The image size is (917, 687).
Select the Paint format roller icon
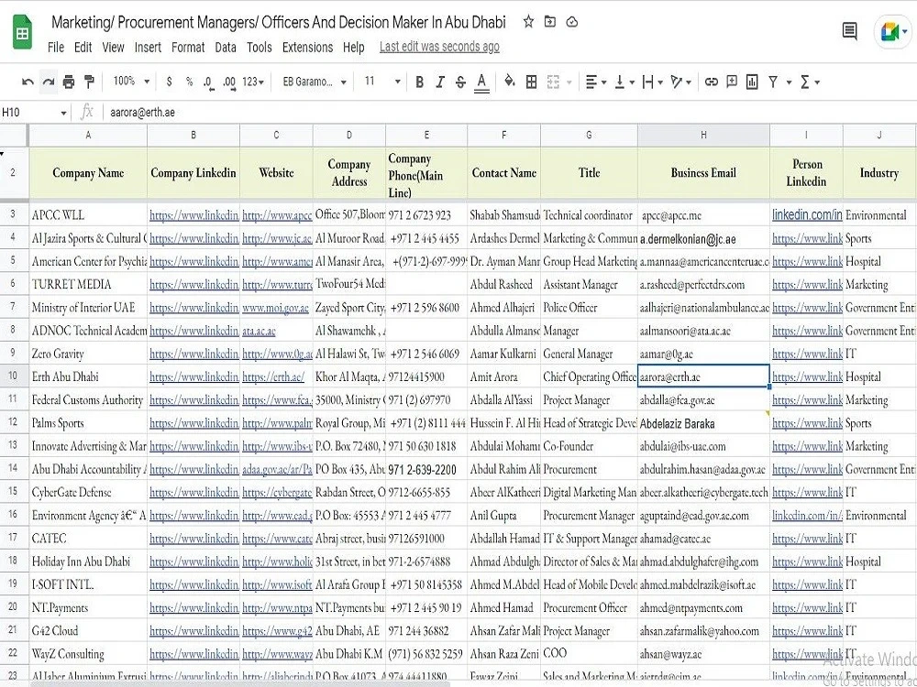coord(89,82)
